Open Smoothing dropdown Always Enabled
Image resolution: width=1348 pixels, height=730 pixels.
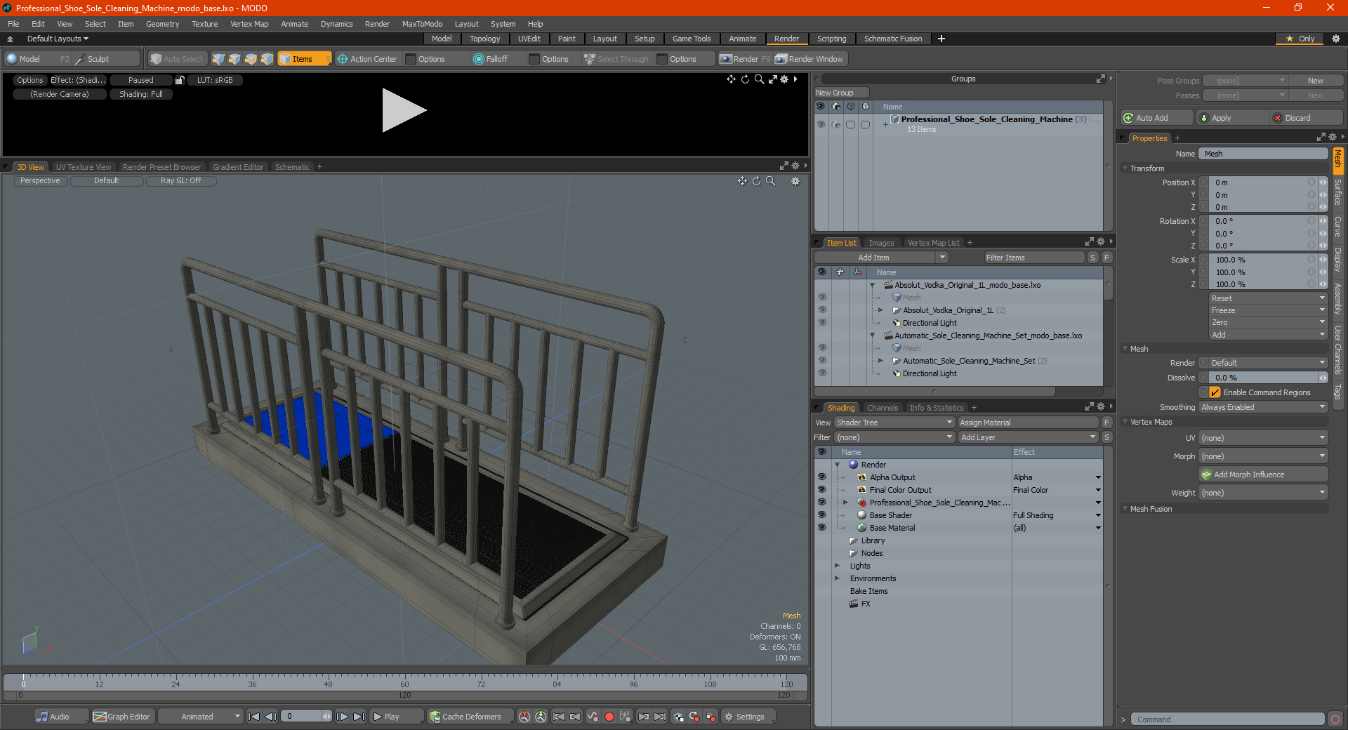pyautogui.click(x=1263, y=407)
